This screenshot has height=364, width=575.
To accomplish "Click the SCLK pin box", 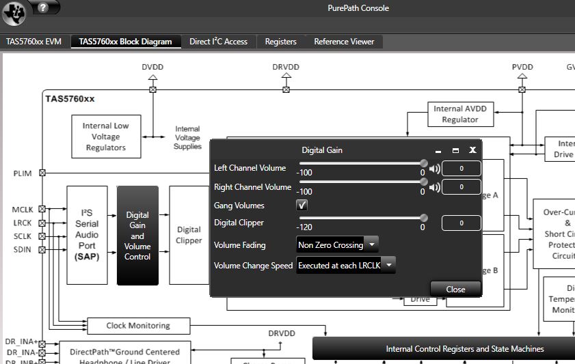I will coord(42,236).
